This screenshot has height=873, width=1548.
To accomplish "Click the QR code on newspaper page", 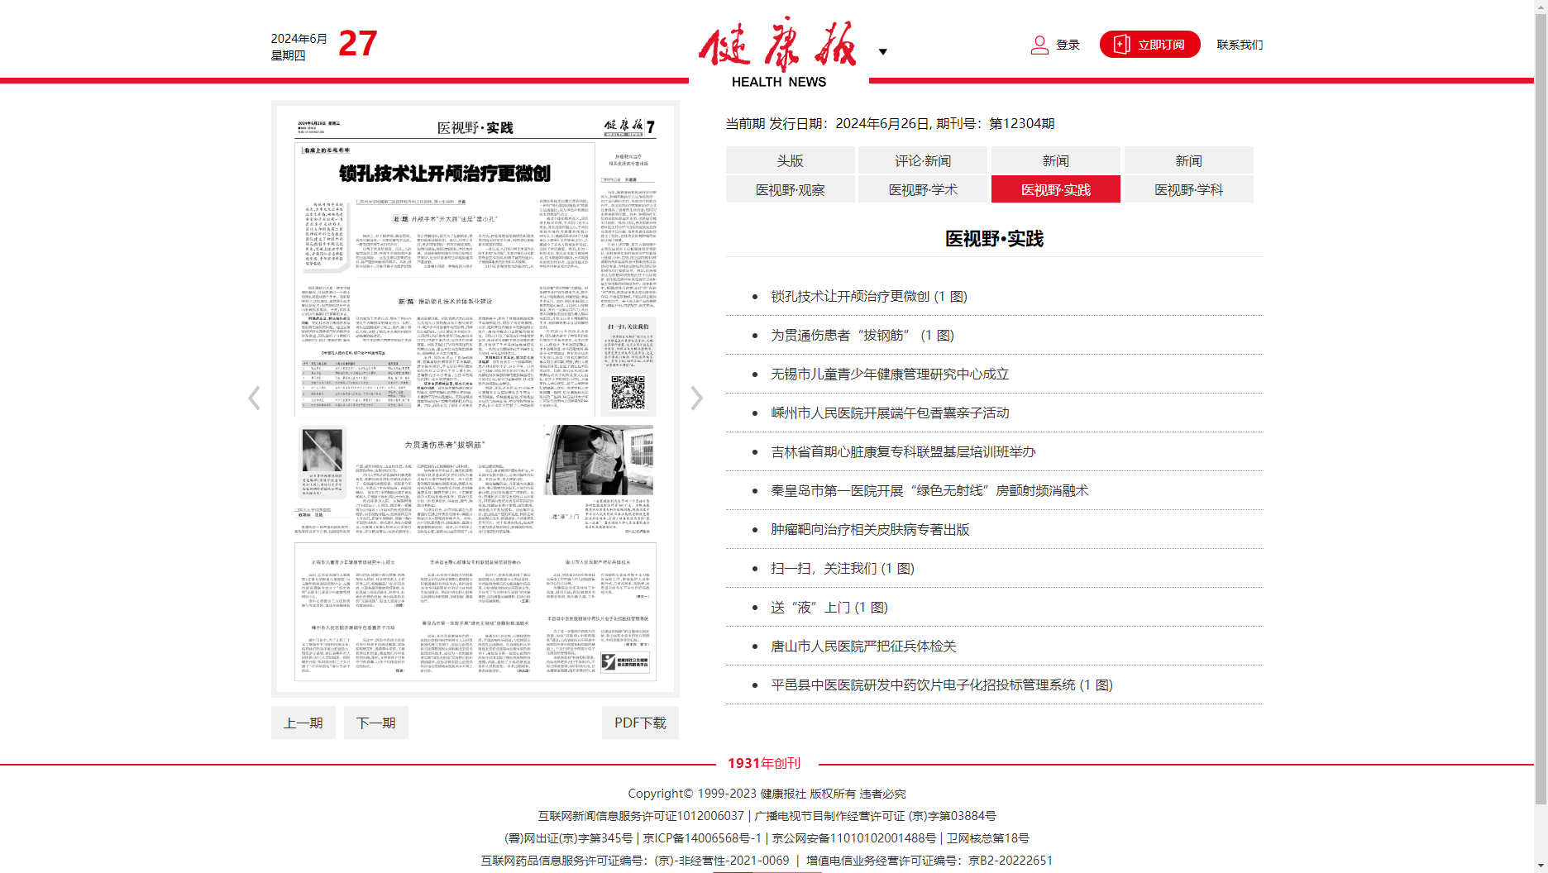I will coord(628,392).
